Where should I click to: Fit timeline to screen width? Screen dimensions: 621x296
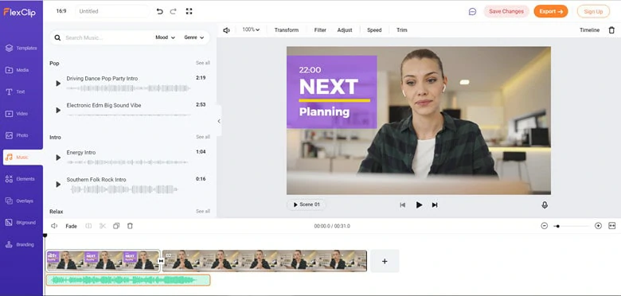tap(612, 226)
